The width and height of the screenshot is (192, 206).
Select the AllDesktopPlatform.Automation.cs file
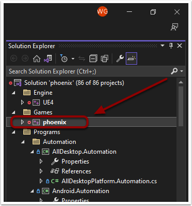[109, 181]
